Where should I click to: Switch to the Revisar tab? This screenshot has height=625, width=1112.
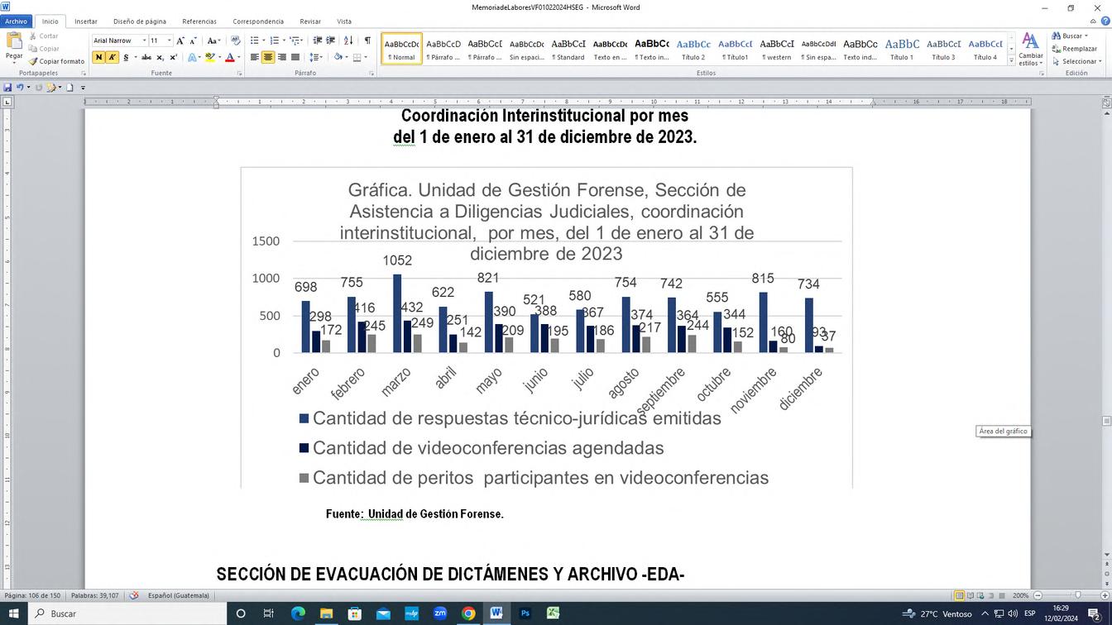310,21
